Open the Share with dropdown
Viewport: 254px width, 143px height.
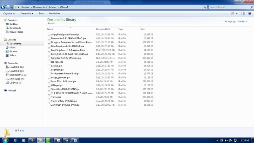[27, 13]
